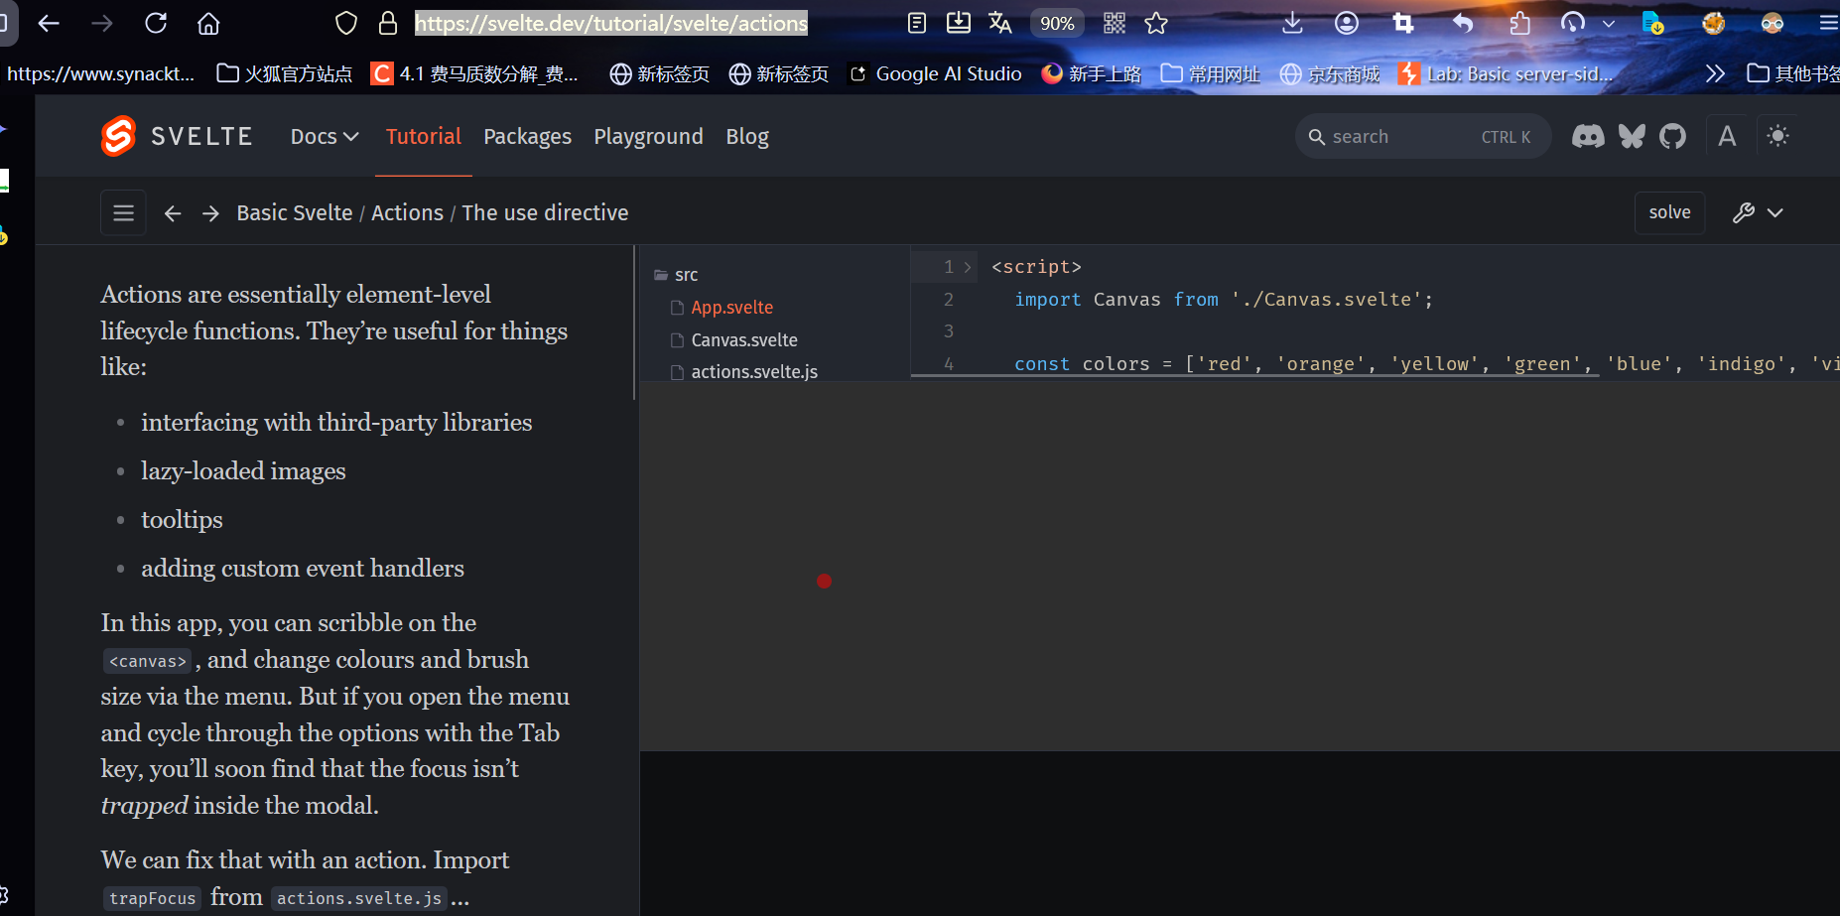1840x916 pixels.
Task: Open Canvas.svelte file
Action: coord(743,340)
